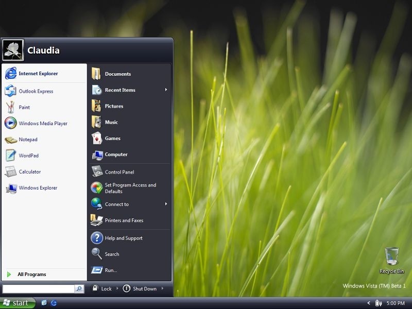Open the Games folder
Viewport: 412px width, 309px height.
click(x=113, y=138)
